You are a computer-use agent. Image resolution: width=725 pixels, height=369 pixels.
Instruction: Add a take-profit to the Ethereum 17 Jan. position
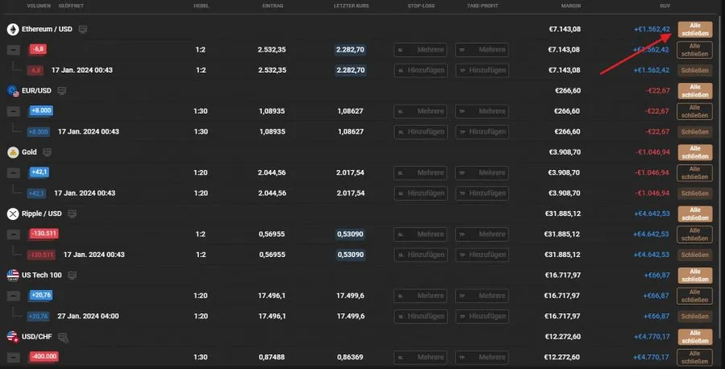tap(482, 70)
